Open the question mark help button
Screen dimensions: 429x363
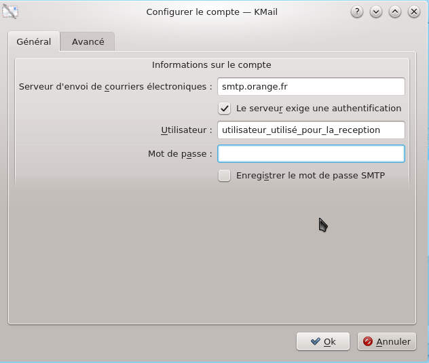tap(357, 12)
